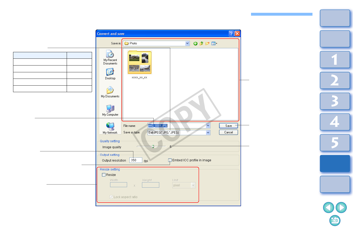Go to chapter 3 tab
Image resolution: width=353 pixels, height=249 pixels.
tap(335, 101)
